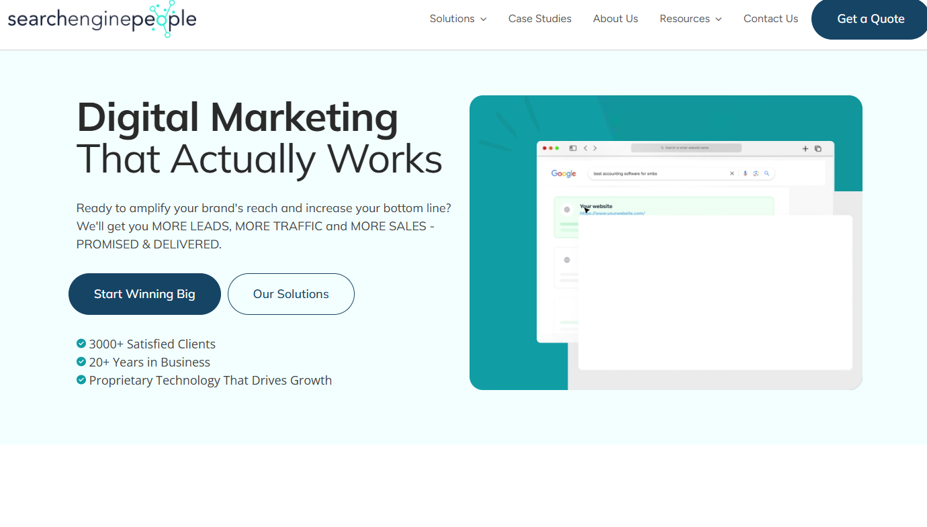Image resolution: width=927 pixels, height=527 pixels.
Task: Click the checkmark beside 3000+ Satisfied Clients
Action: pyautogui.click(x=81, y=344)
